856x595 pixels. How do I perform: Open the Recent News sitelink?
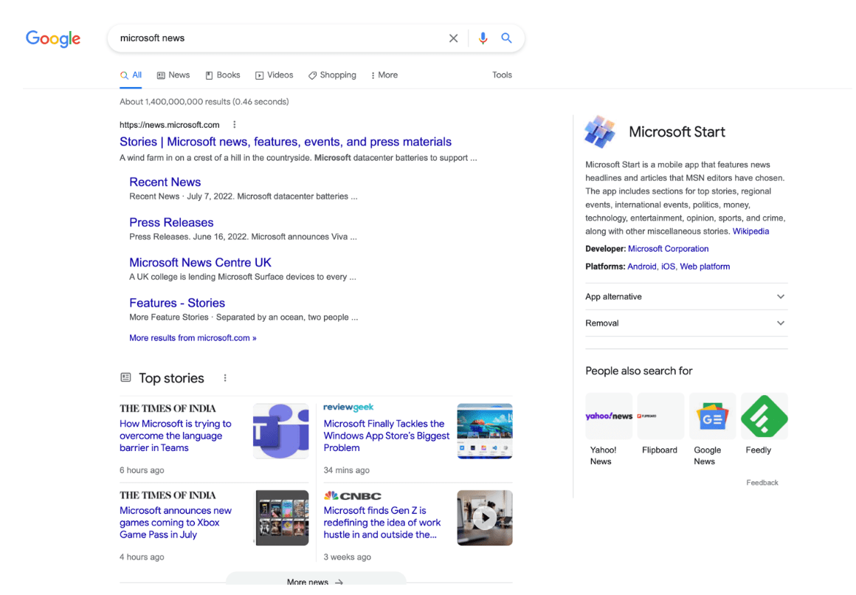(x=165, y=182)
